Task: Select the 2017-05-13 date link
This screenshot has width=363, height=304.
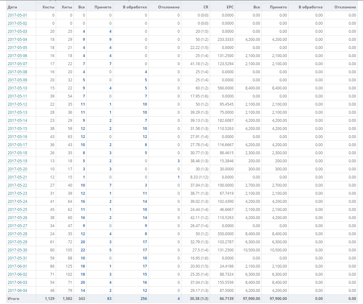Action: pyautogui.click(x=17, y=112)
